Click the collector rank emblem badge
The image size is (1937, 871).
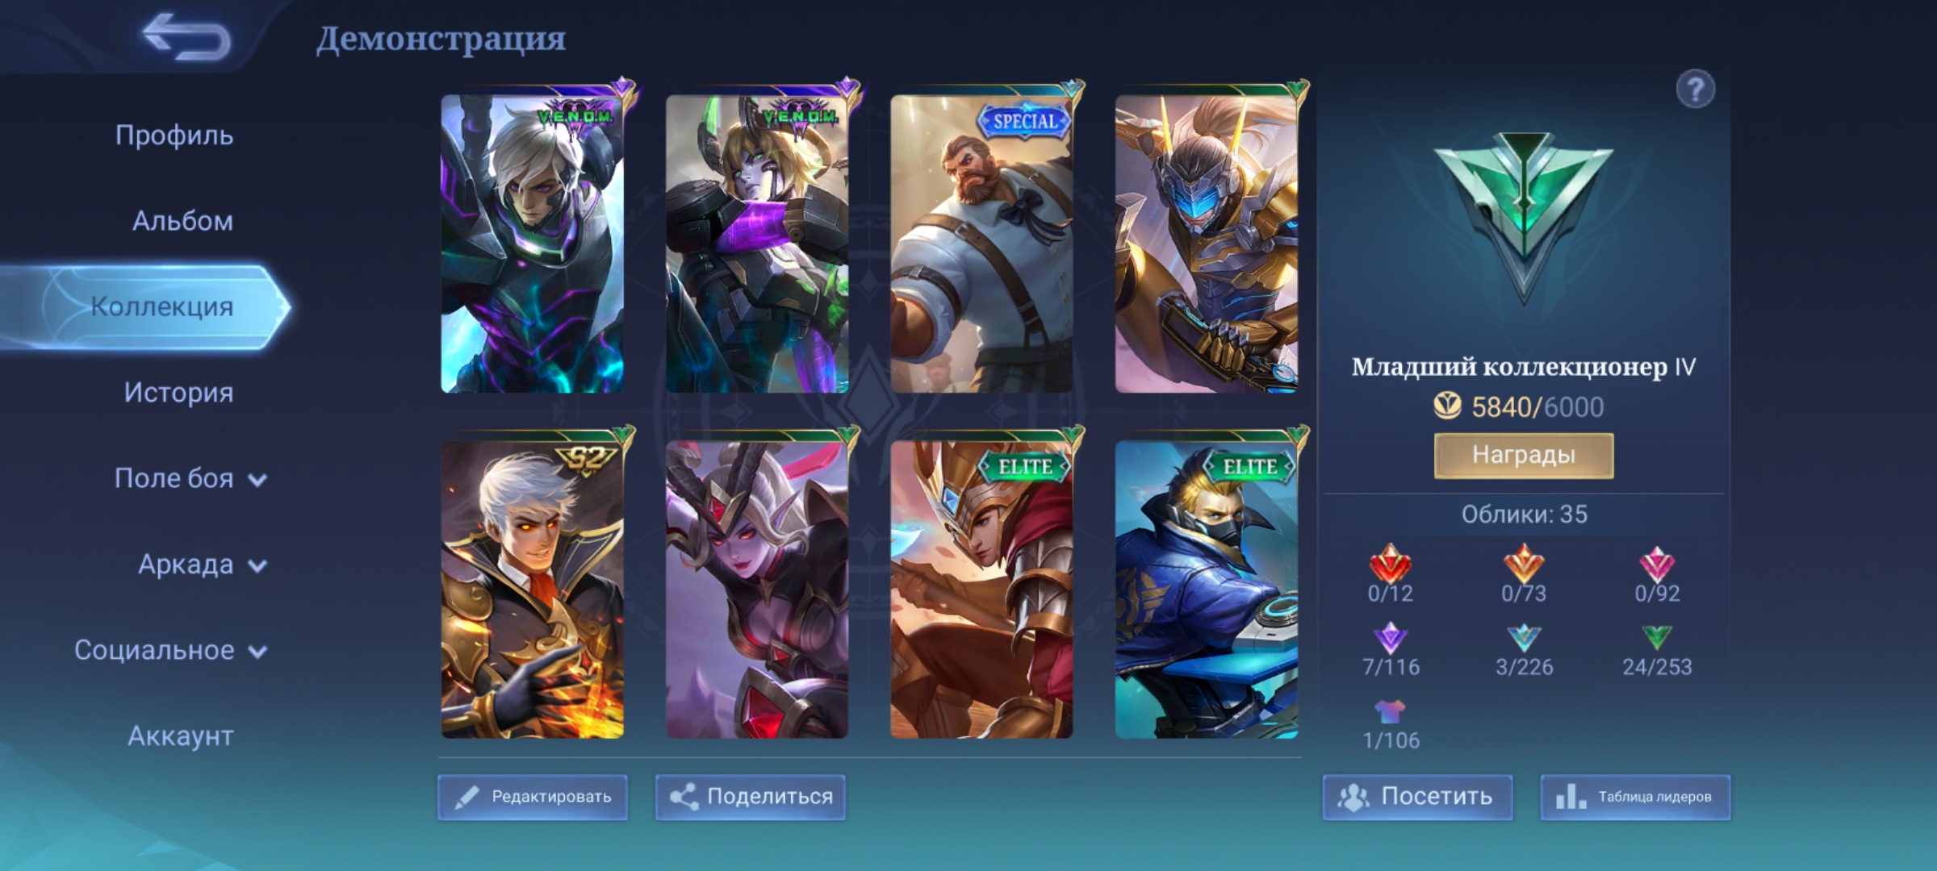coord(1524,218)
